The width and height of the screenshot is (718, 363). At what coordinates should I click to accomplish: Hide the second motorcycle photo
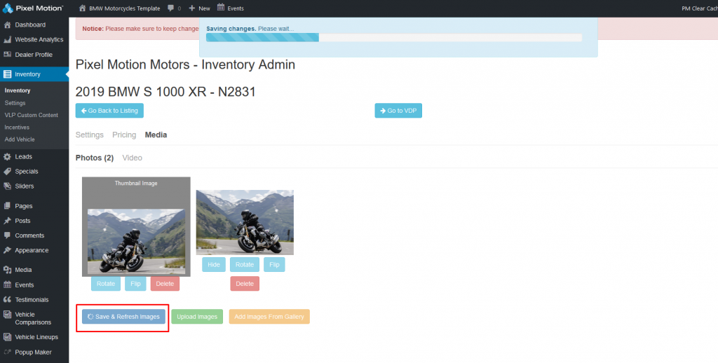point(214,265)
